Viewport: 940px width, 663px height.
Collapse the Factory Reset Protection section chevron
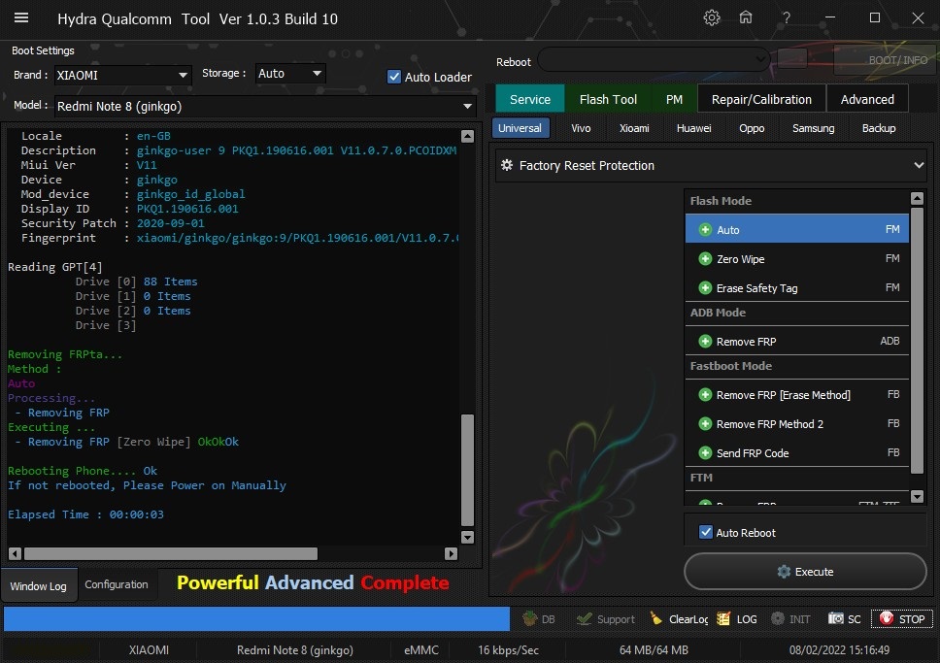click(919, 165)
